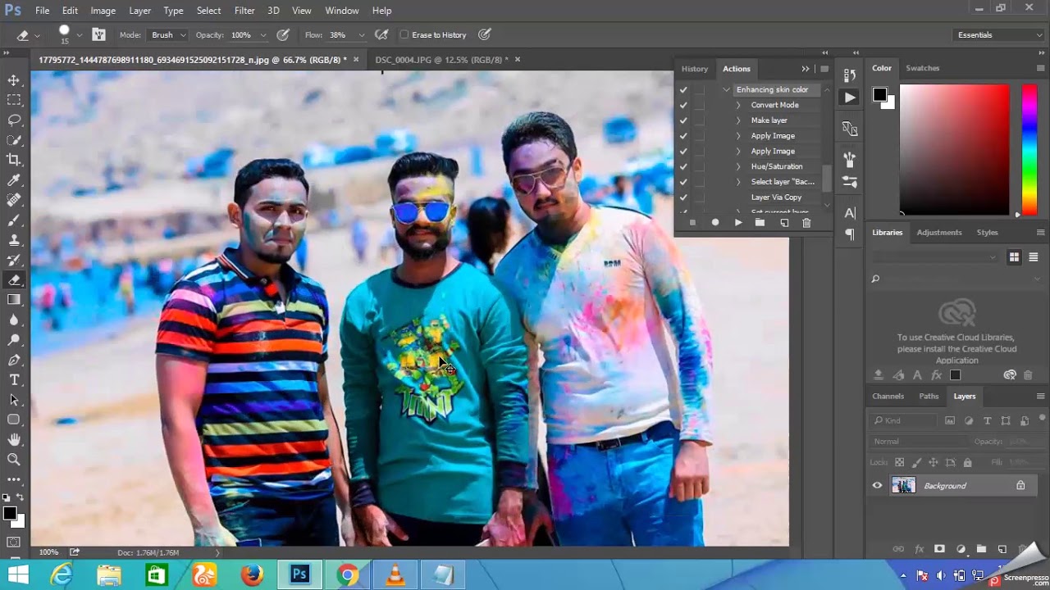Screen dimensions: 1050x590
Task: Create a new adjustment layer
Action: pos(961,549)
